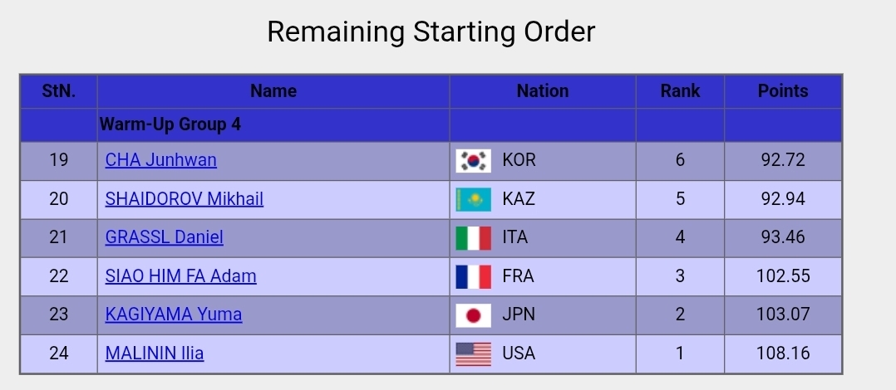Click the Rank column header
Screen dimensions: 896x390
coord(680,91)
